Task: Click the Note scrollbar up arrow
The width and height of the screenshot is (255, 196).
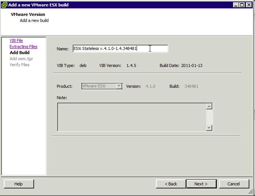Action: [209, 106]
